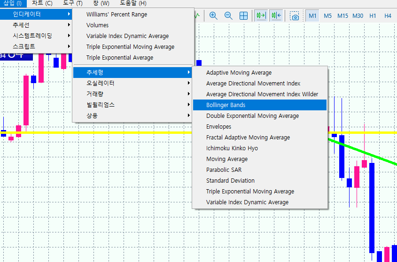Toggle auto scroll chart to end icon

(261, 15)
